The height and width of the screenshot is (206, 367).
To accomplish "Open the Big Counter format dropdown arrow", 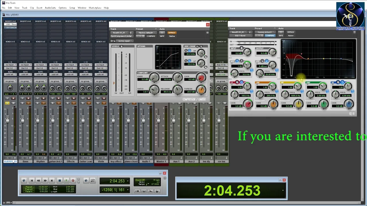I will click(x=283, y=190).
